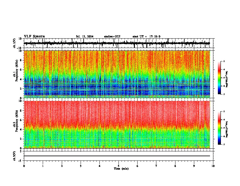Click the '-3' label on ch.2 color bar
Image resolution: width=240 pixels, height=186 pixels.
point(224,112)
